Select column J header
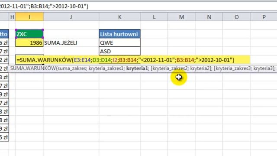277x156 pixels. click(x=71, y=17)
